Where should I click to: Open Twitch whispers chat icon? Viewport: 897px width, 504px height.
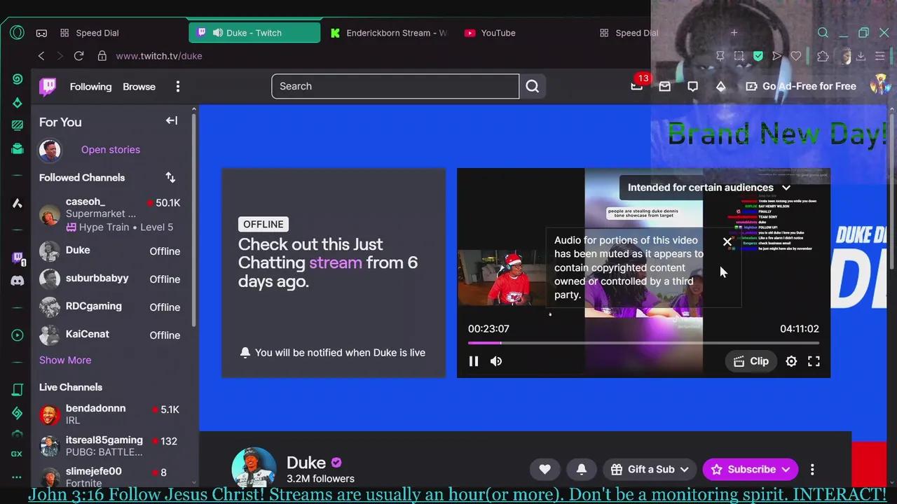click(x=692, y=86)
